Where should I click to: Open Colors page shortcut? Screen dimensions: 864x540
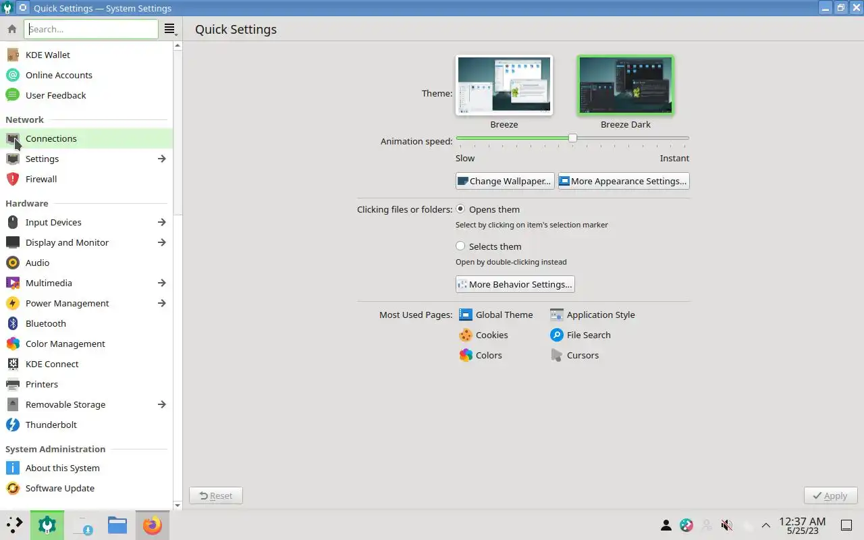481,355
